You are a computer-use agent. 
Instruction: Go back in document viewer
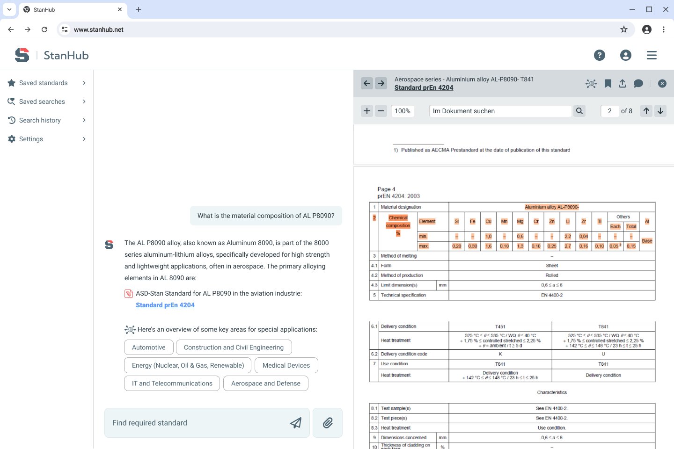[x=367, y=83]
